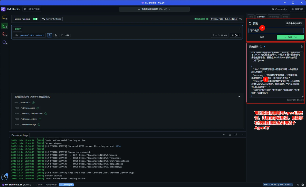Open app settings gear in status bar
The width and height of the screenshot is (306, 187).
[303, 185]
